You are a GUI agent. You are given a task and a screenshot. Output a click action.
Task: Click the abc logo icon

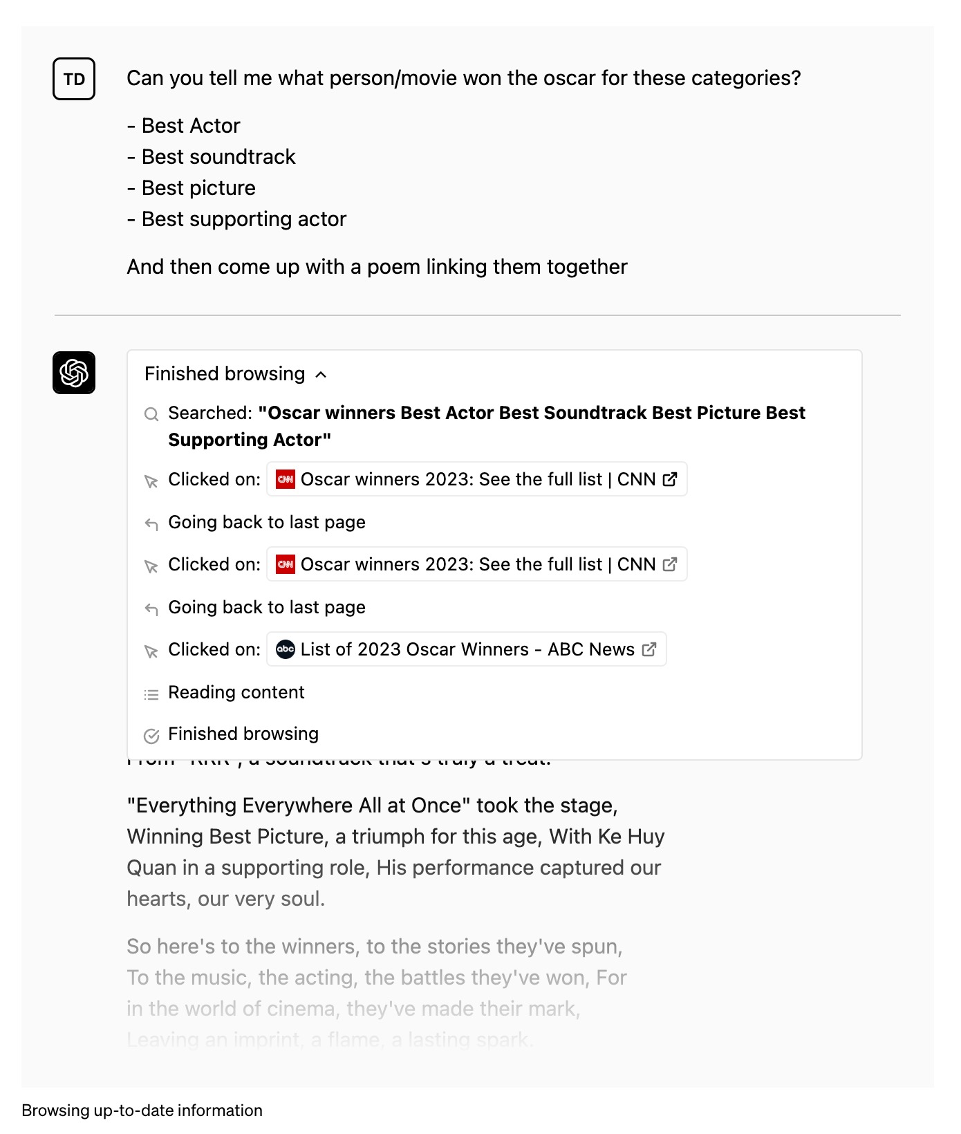pos(286,649)
